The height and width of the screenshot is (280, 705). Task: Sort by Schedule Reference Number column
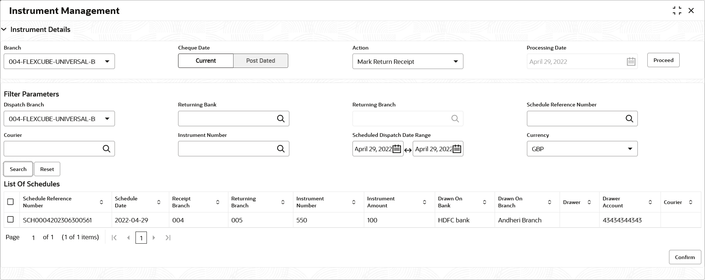click(x=101, y=202)
